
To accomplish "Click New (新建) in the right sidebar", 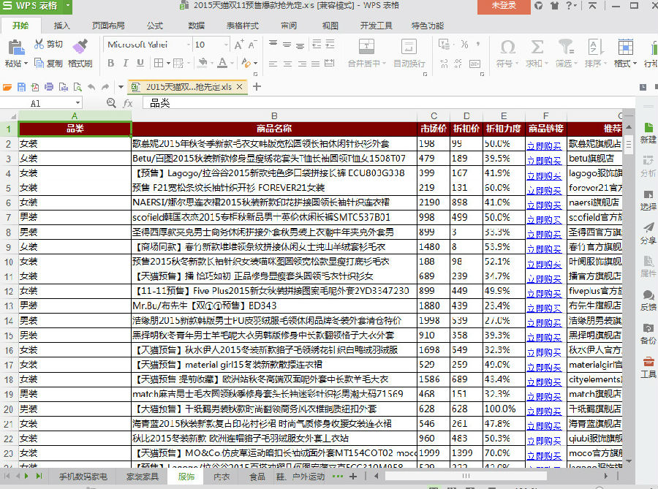I will (x=648, y=133).
